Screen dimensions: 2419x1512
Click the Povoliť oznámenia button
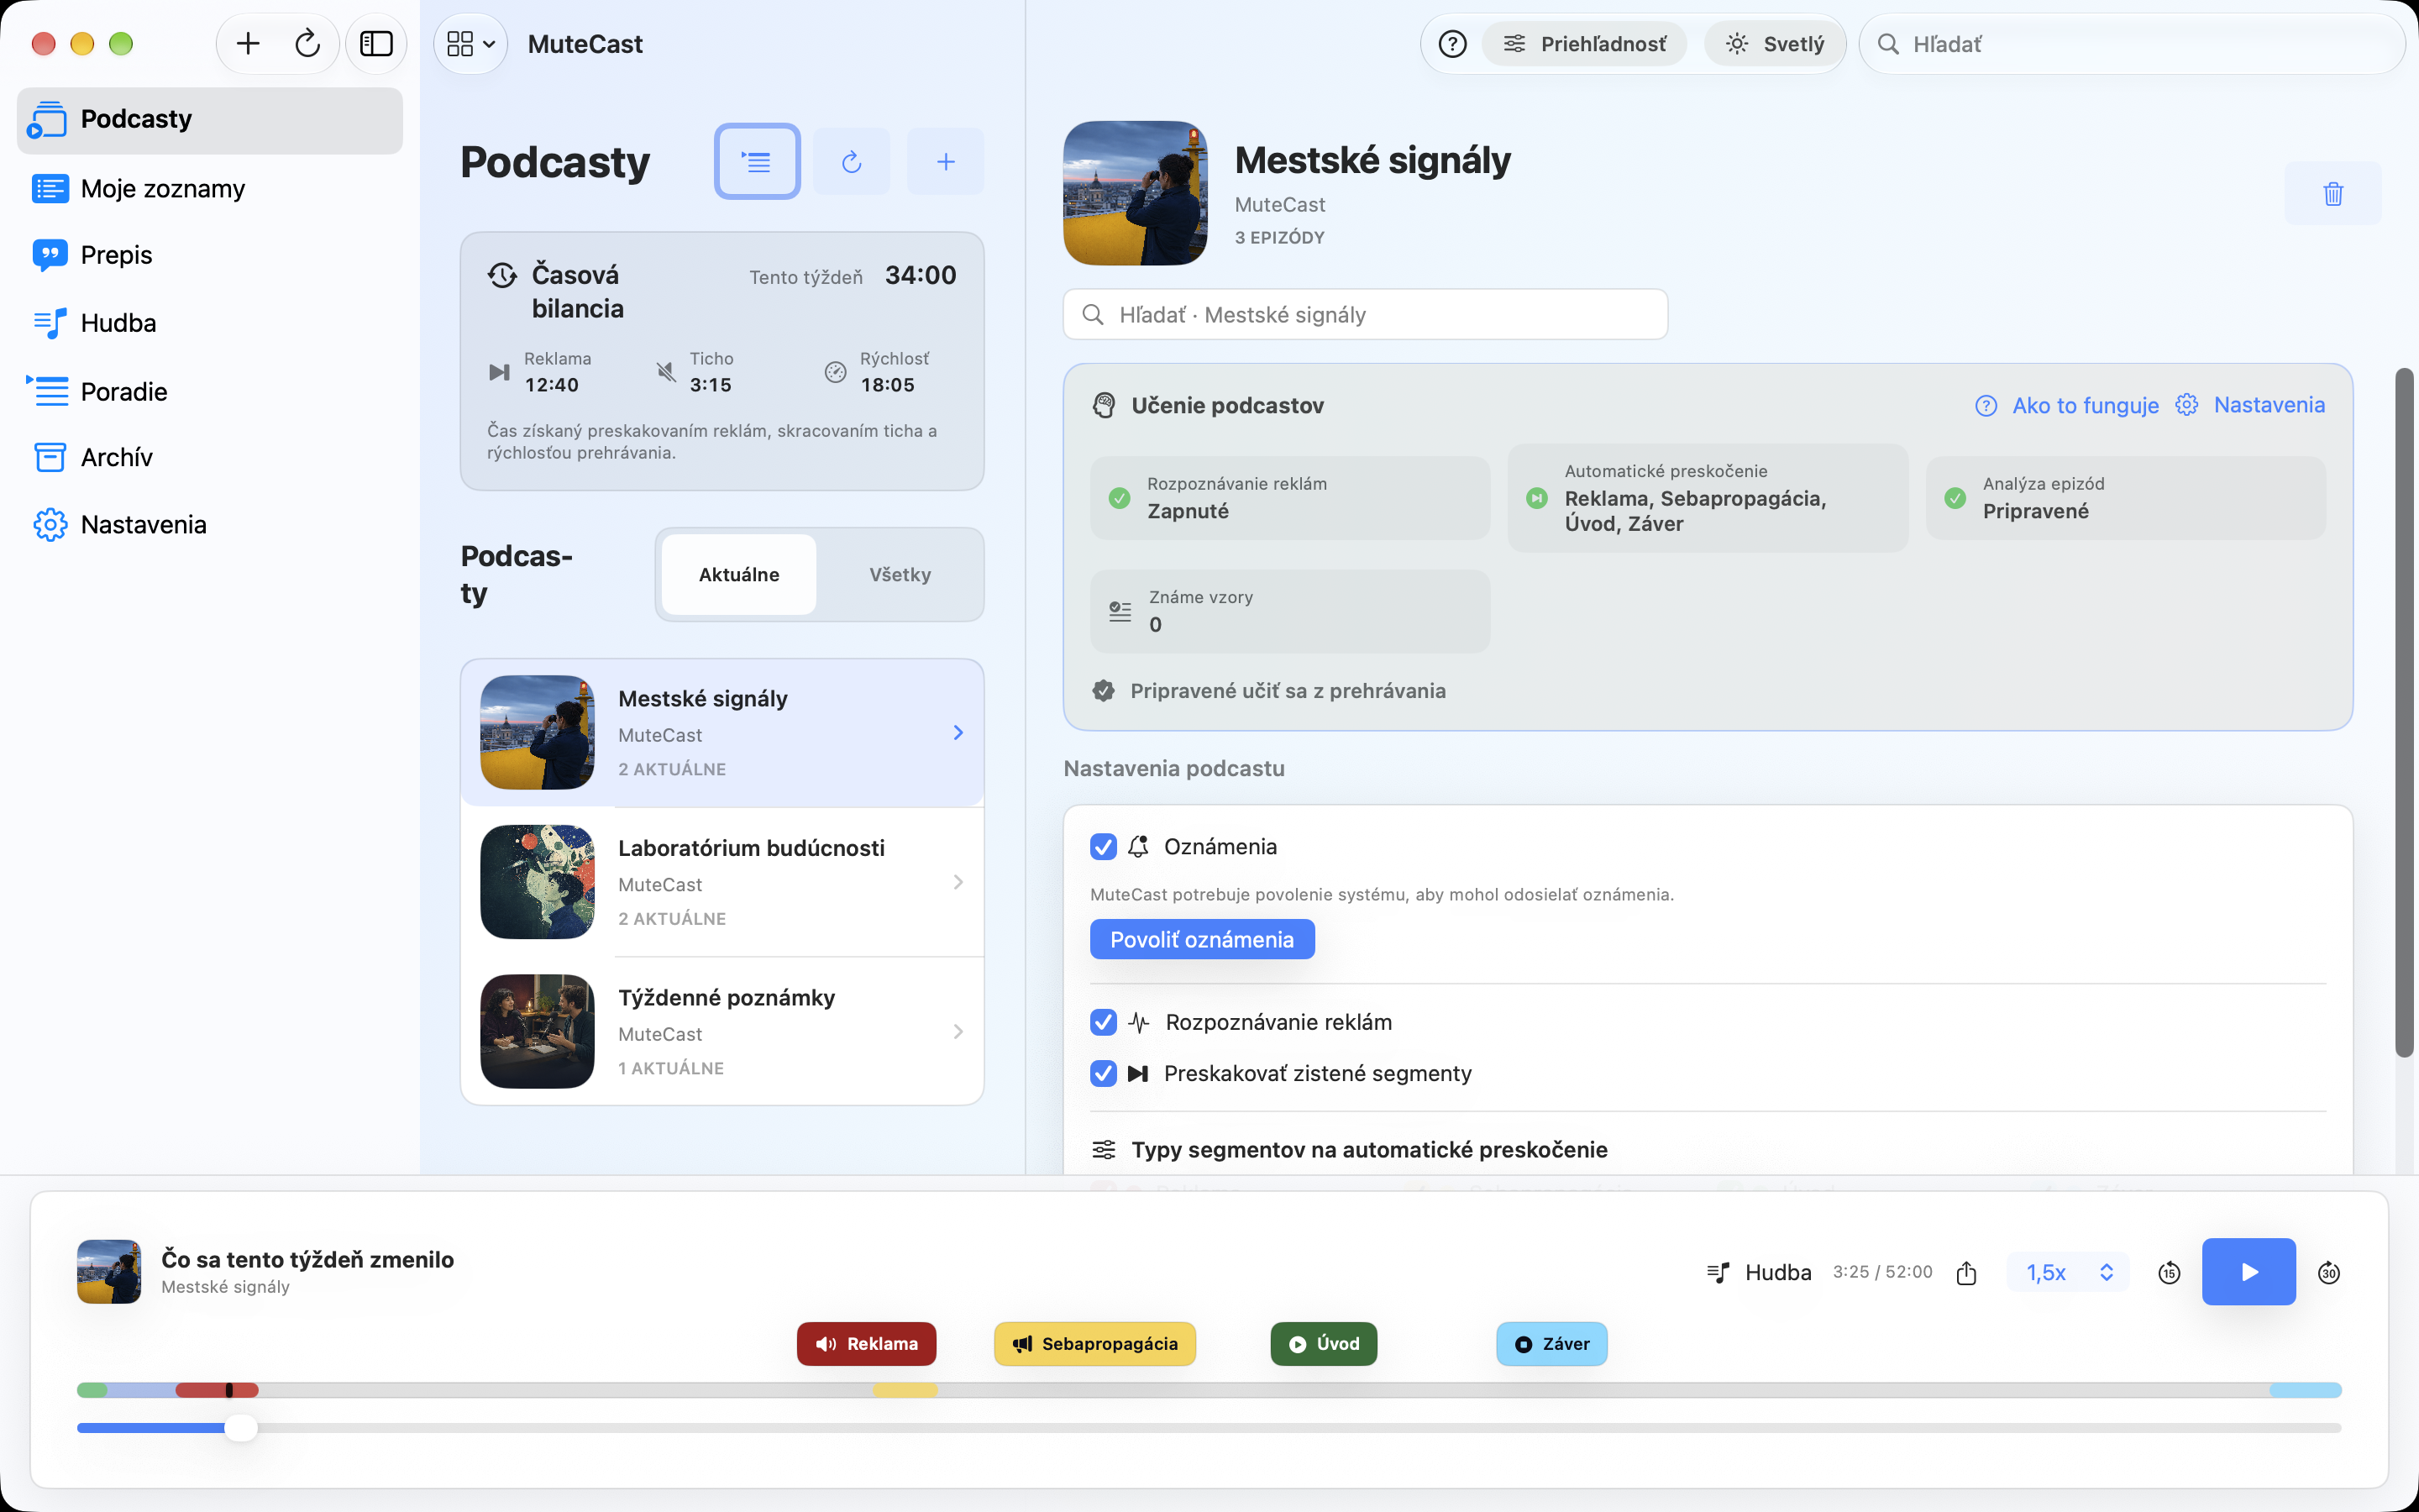pos(1201,939)
